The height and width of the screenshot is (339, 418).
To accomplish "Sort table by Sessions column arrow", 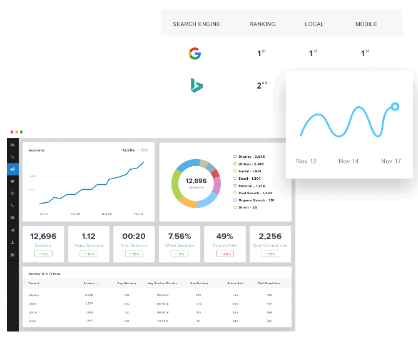I will pos(98,283).
